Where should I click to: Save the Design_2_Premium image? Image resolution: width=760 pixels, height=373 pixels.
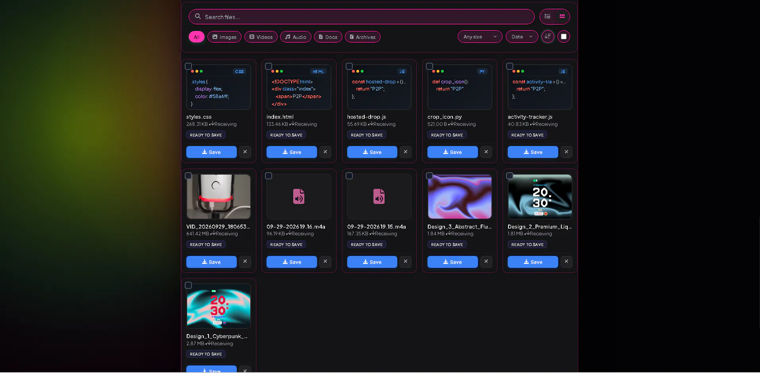[x=533, y=262]
